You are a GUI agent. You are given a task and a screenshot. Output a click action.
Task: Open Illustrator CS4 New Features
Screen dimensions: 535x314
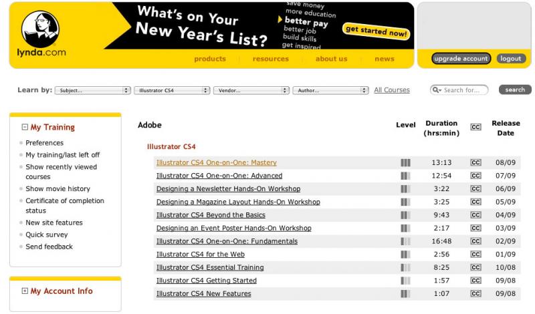tap(204, 293)
